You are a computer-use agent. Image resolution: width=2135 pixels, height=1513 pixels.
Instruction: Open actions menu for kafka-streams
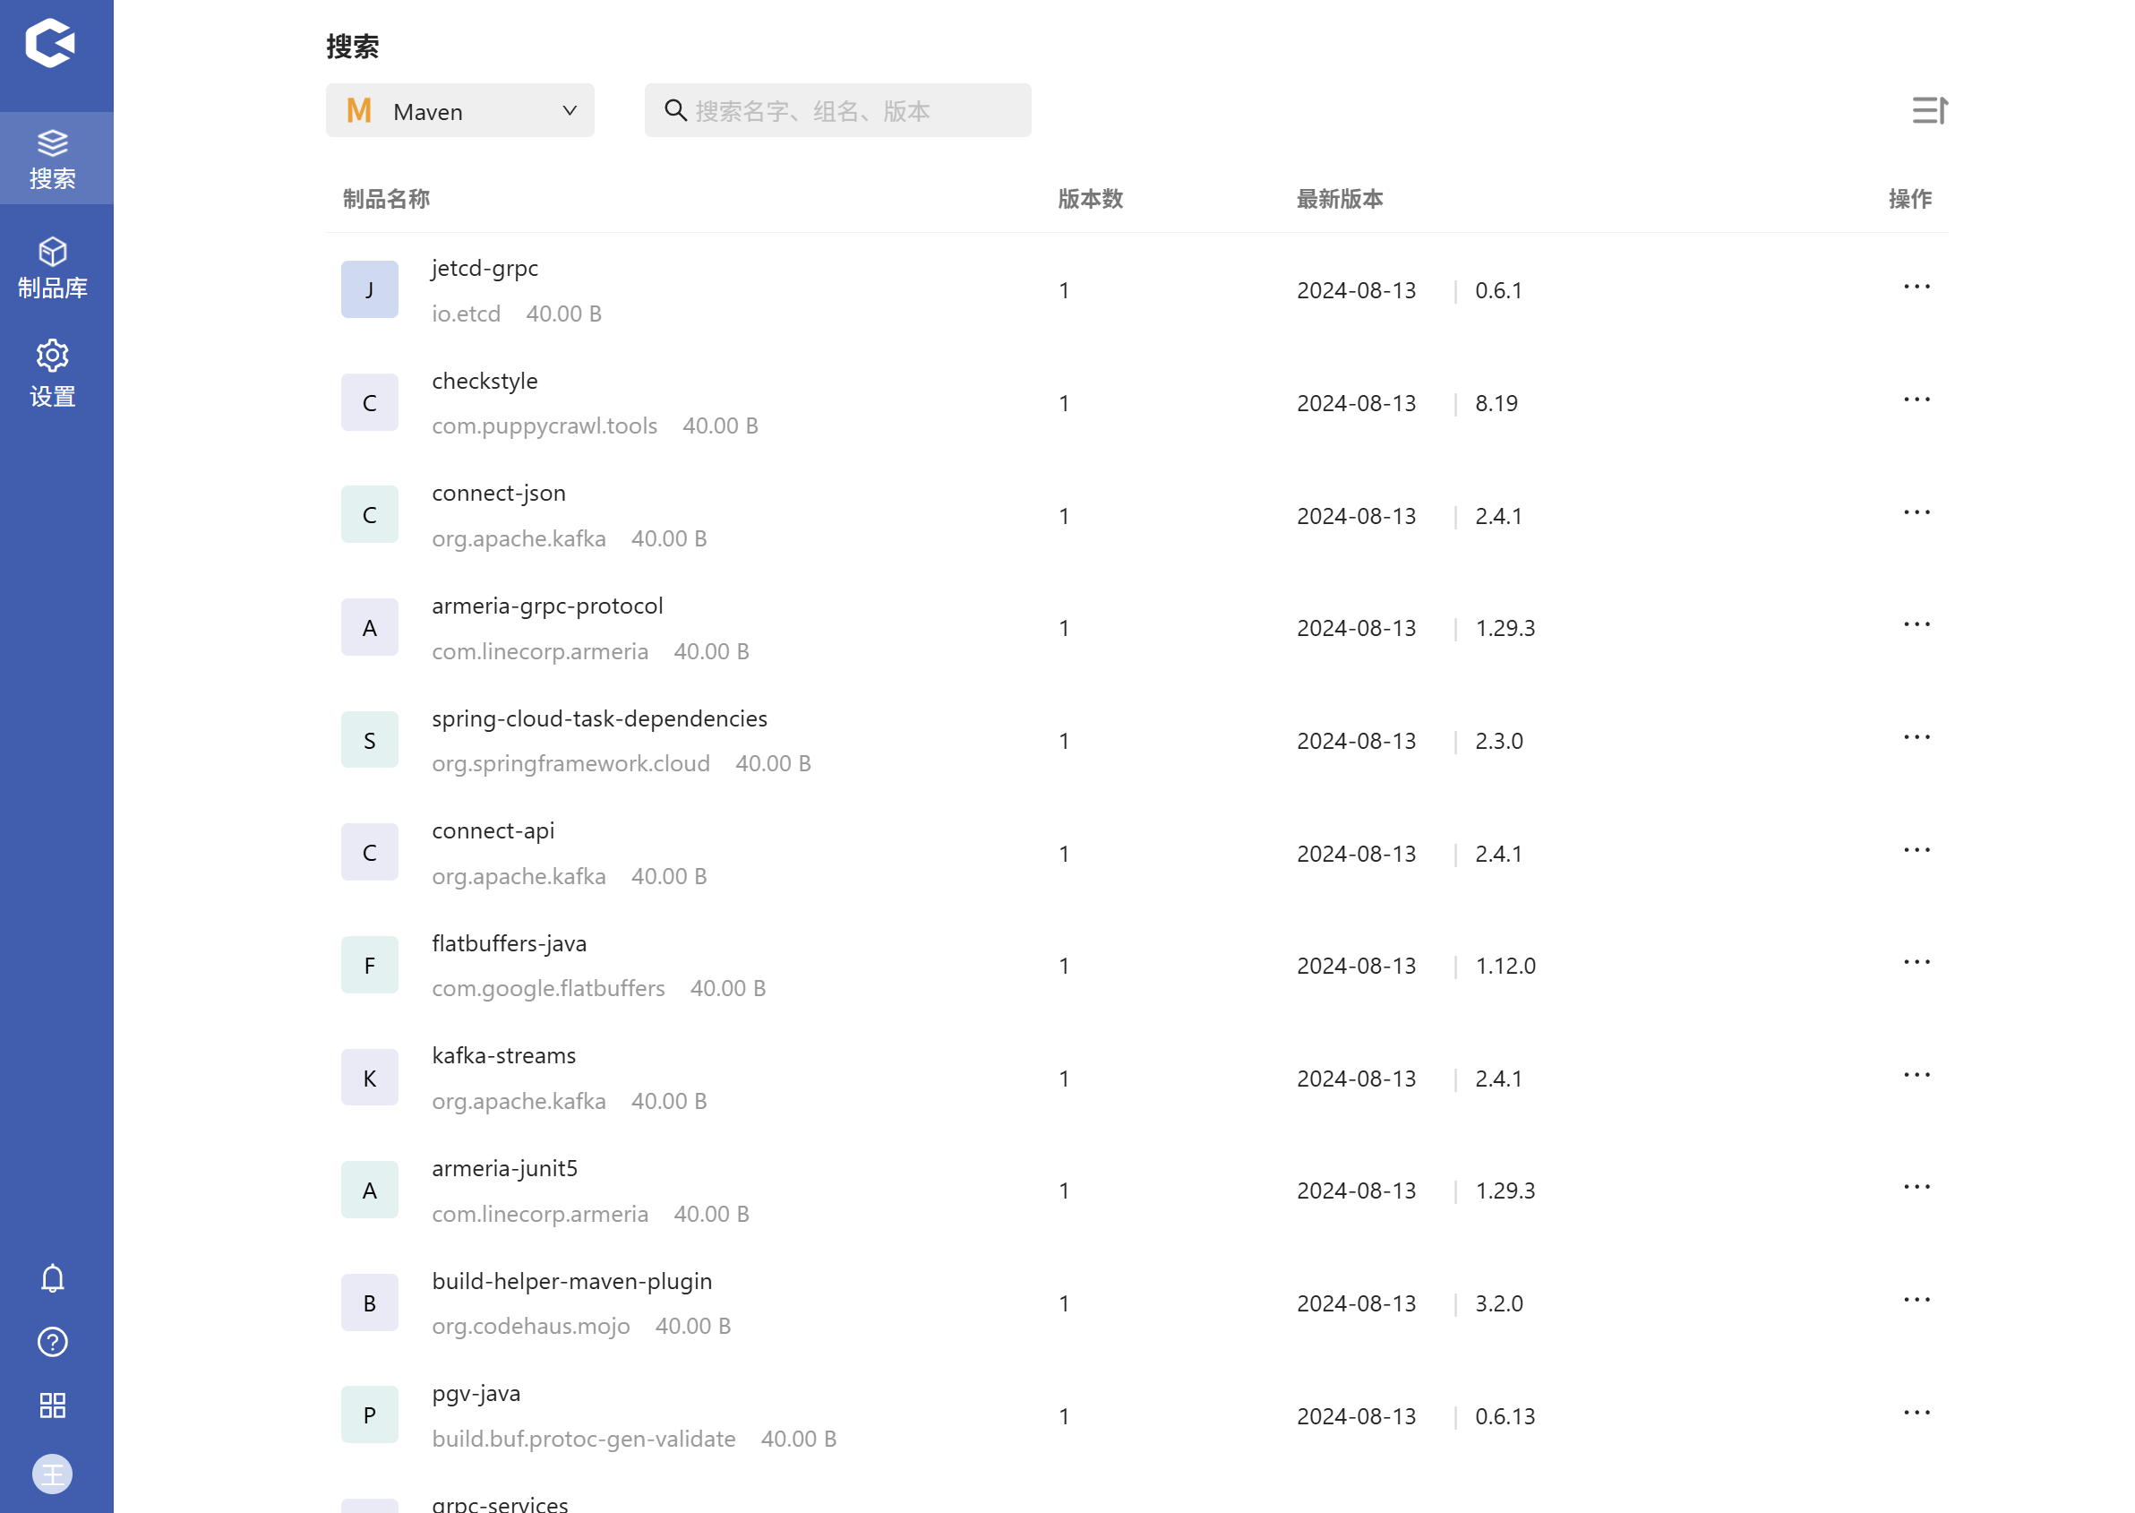pos(1916,1075)
